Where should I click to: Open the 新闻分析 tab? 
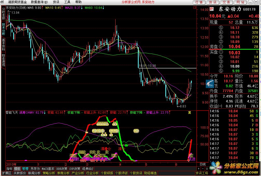(x=34, y=173)
